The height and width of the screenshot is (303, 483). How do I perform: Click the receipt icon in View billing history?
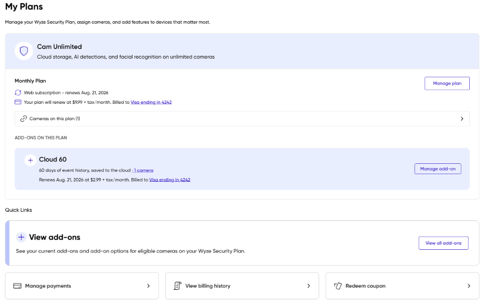177,286
